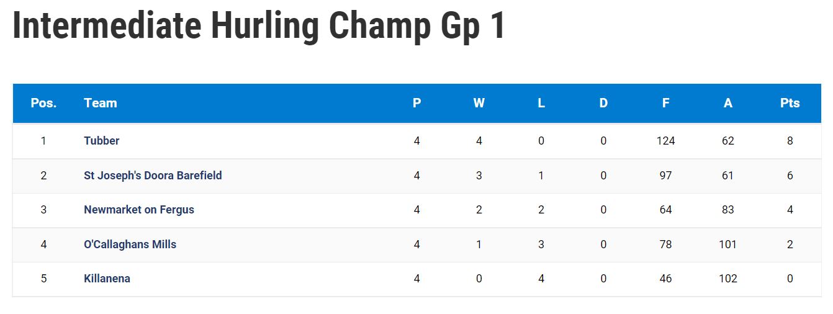
Task: Click the W (wins) column header
Action: [x=479, y=103]
